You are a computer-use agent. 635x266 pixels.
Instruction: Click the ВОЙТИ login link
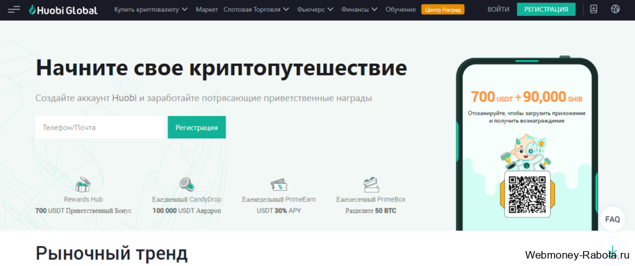pos(499,9)
